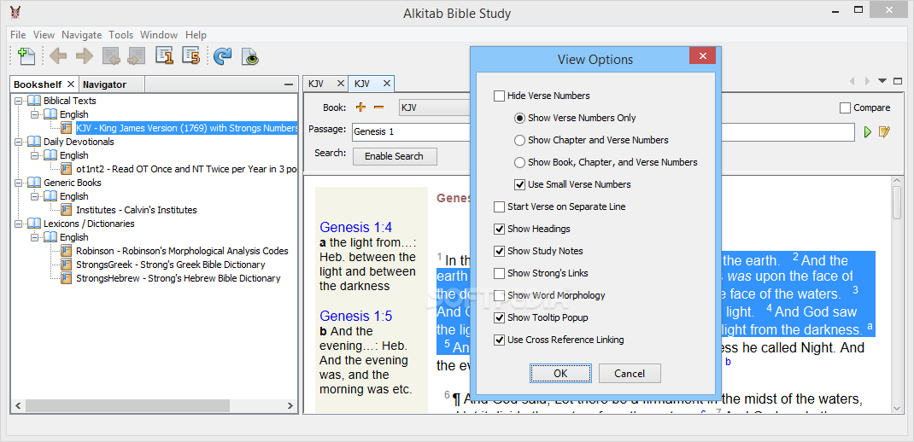The image size is (914, 442).
Task: Uncheck Use Small Verse Numbers
Action: (519, 184)
